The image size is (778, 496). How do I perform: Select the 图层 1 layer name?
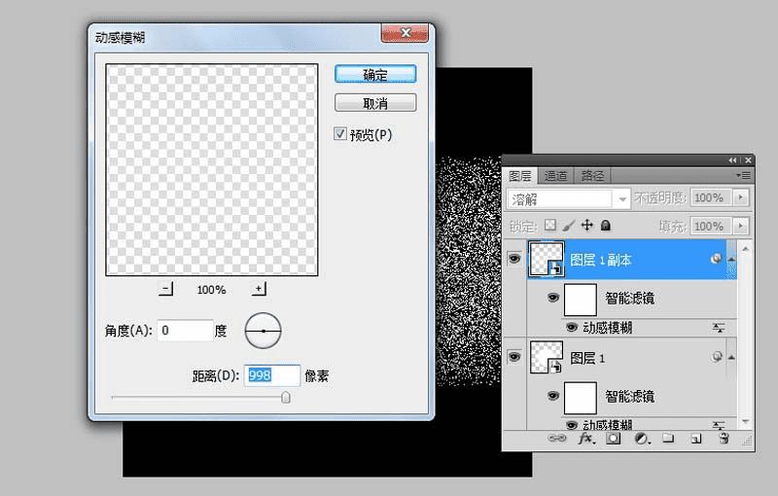587,358
